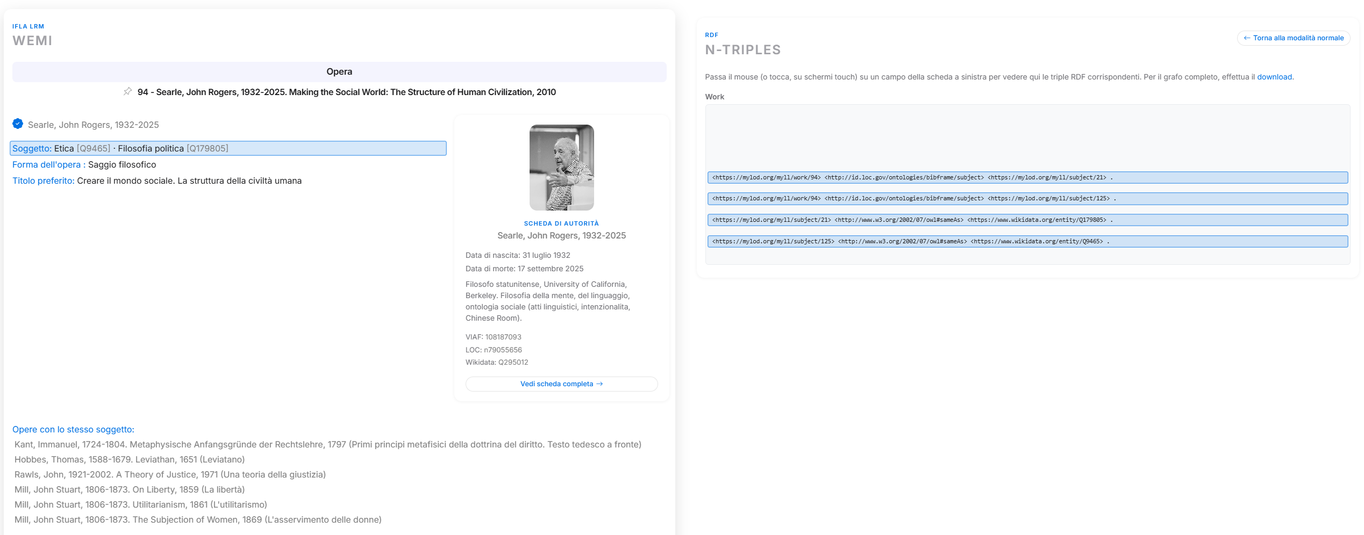This screenshot has width=1364, height=535.
Task: Click the biography text 'Filosofo statunitense'
Action: (x=548, y=301)
